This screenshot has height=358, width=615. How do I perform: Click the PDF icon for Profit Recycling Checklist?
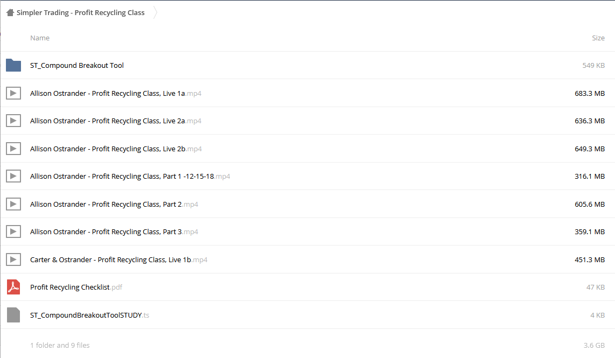[13, 287]
